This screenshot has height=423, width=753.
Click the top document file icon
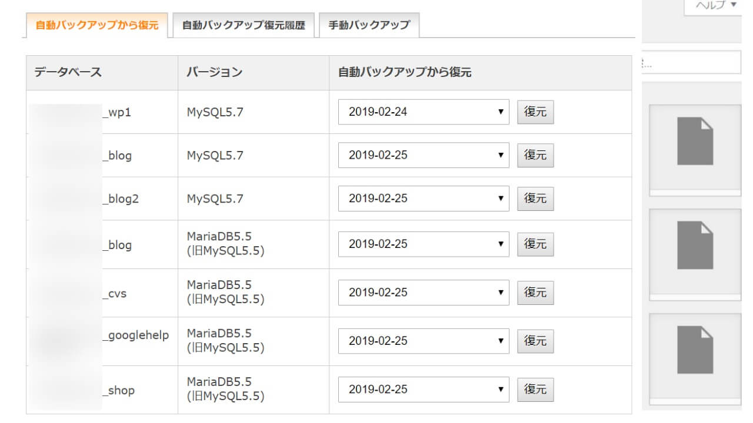pos(695,141)
